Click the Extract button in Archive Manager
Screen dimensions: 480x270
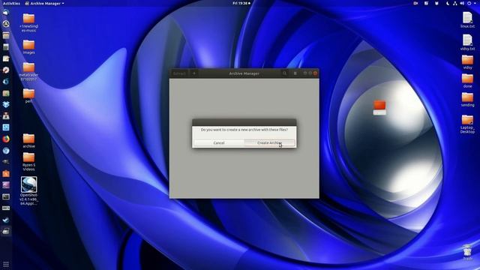tap(179, 73)
